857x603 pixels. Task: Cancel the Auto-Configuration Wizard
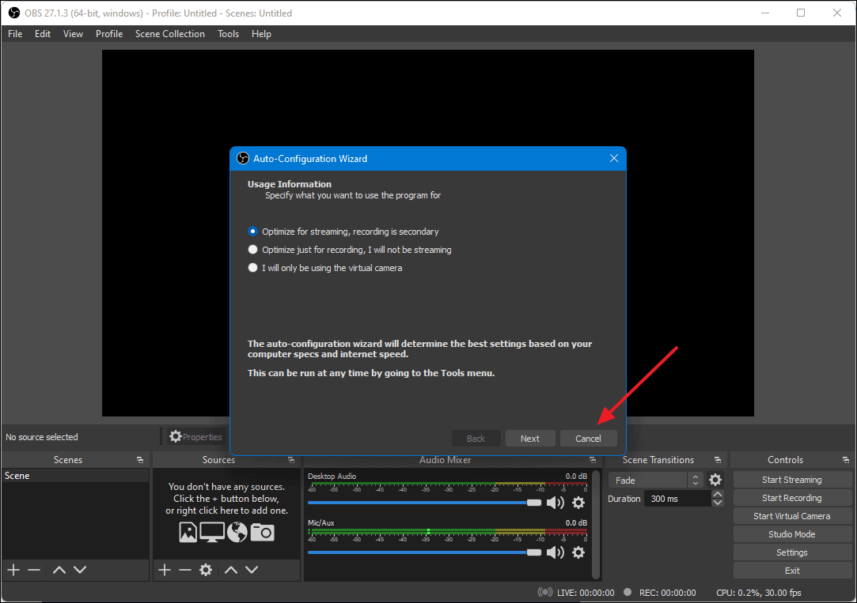pyautogui.click(x=588, y=438)
